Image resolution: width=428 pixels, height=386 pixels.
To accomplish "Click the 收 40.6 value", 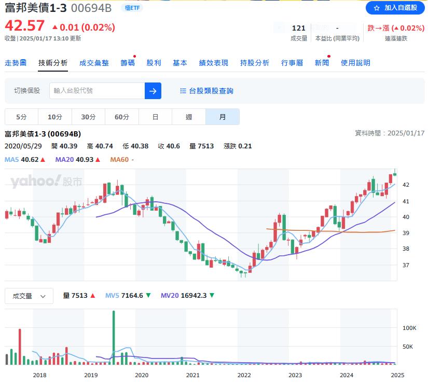I will tap(169, 146).
